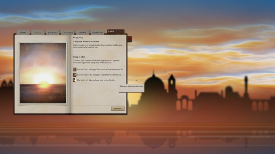
Task: Click the Sunlight-Filled Mirrorcatch Box icon
Action: click(x=75, y=75)
